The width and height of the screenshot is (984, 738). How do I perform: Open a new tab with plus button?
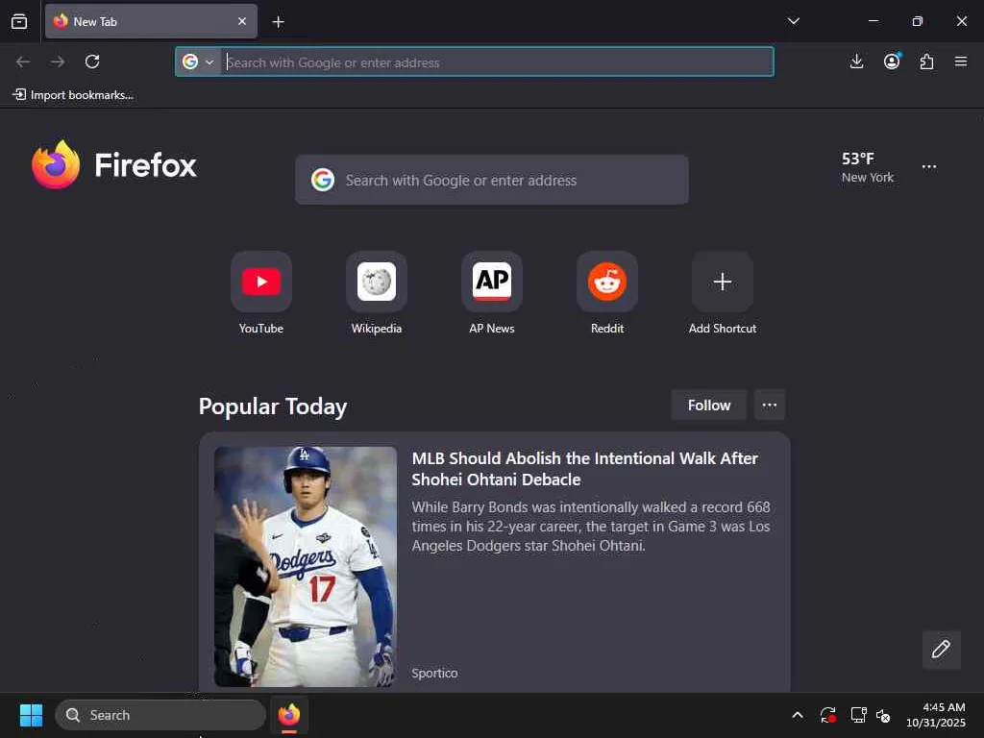pyautogui.click(x=278, y=22)
